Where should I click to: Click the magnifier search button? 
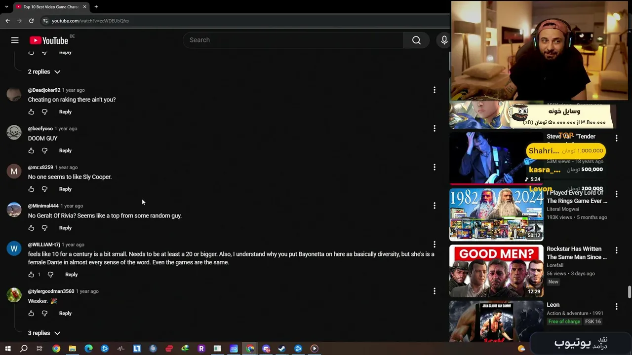[x=416, y=40]
